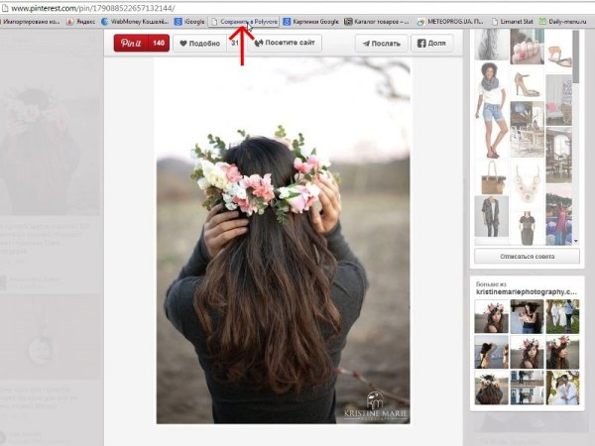The height and width of the screenshot is (446, 595).
Task: Open the gray knit scarf thumbnail
Action: pos(492,44)
